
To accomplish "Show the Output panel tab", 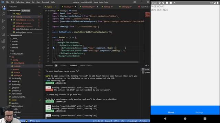I will point(63,65).
